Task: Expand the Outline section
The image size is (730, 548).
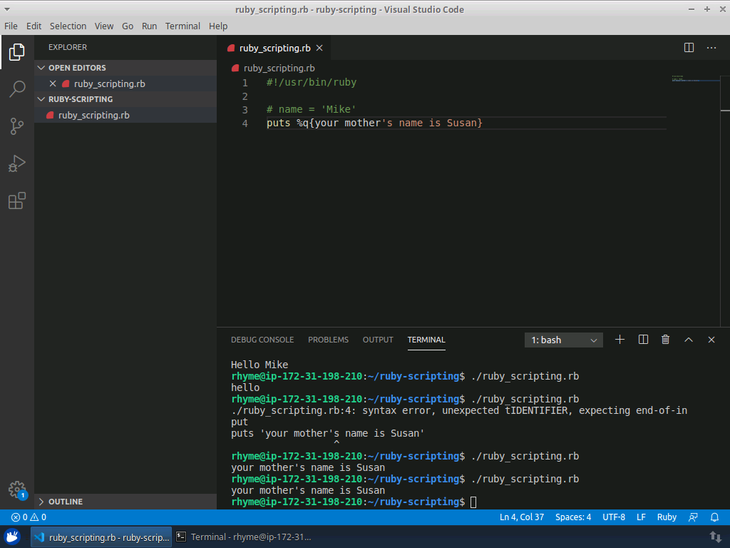Action: 66,502
